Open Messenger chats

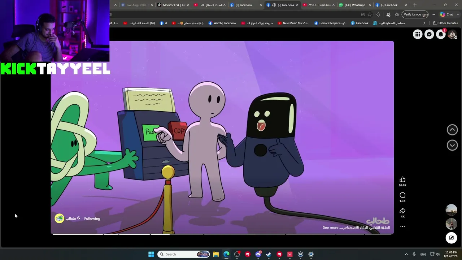point(429,34)
